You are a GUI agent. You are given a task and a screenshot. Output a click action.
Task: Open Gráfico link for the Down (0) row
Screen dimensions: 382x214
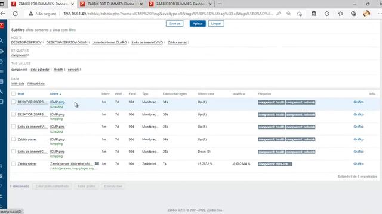(x=358, y=152)
